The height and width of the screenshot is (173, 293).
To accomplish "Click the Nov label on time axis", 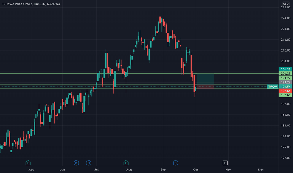I will pyautogui.click(x=228, y=170).
